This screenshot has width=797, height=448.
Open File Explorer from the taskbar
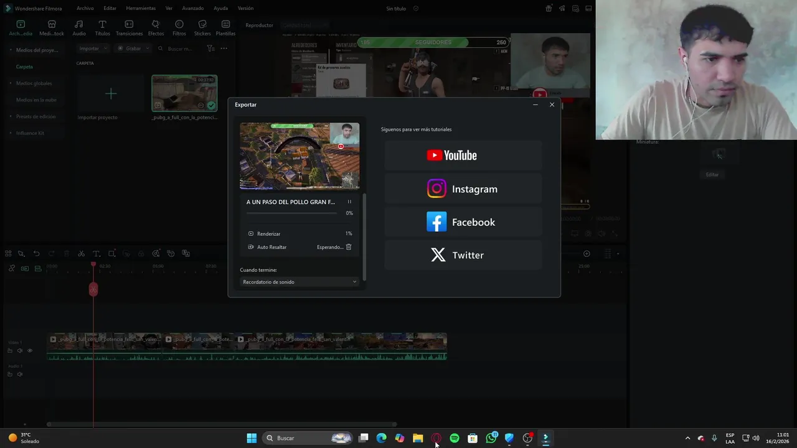[x=418, y=438]
